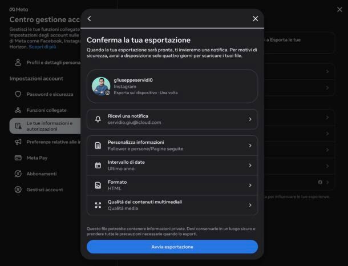348x266 pixels.
Task: Click the HTML format value
Action: coord(114,188)
